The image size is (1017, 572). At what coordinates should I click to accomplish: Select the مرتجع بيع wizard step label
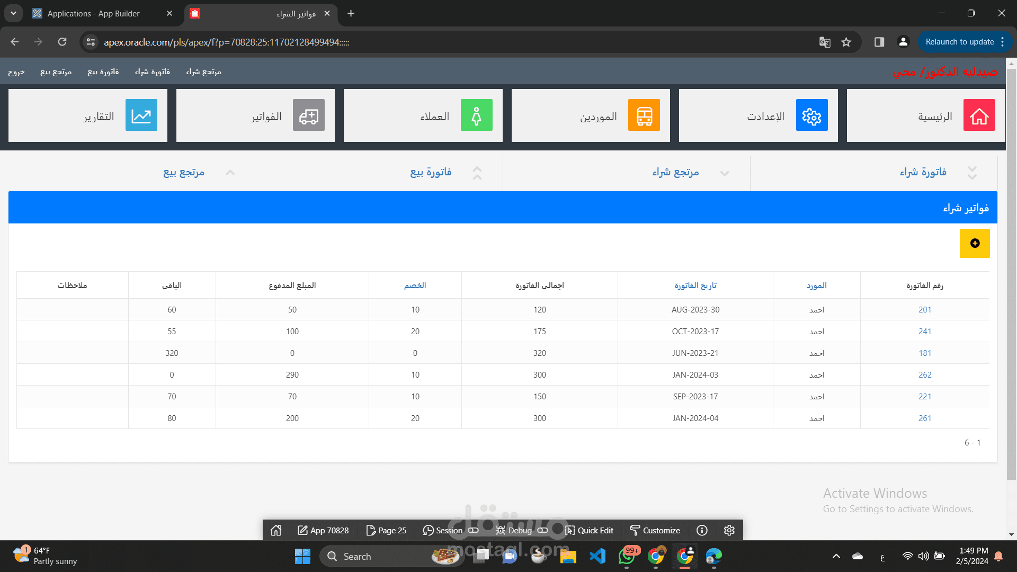(183, 172)
